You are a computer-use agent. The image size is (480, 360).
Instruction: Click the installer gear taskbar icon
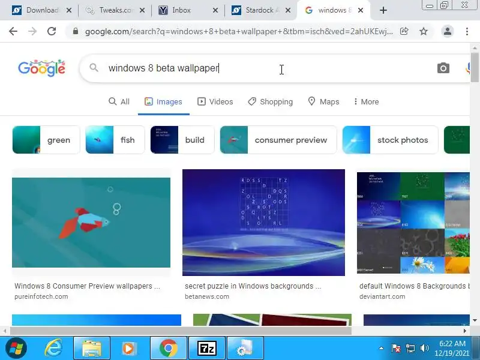pyautogui.click(x=245, y=349)
